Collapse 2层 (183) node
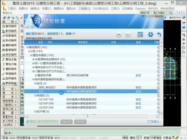 (x=29, y=51)
